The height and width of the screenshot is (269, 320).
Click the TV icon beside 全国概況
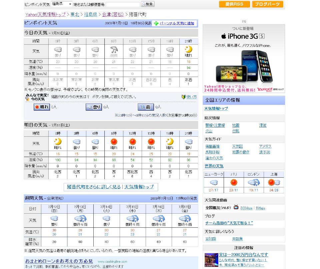236,207
